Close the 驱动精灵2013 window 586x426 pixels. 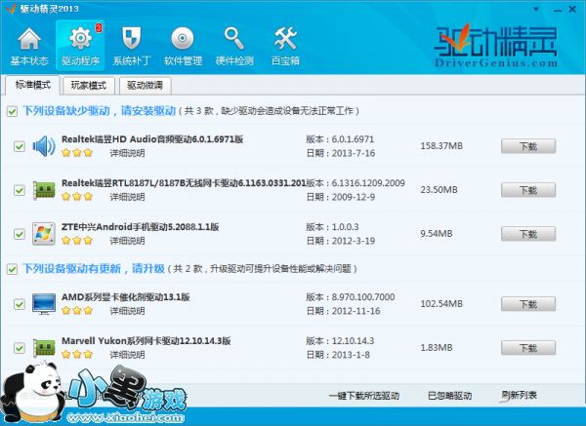(x=572, y=10)
